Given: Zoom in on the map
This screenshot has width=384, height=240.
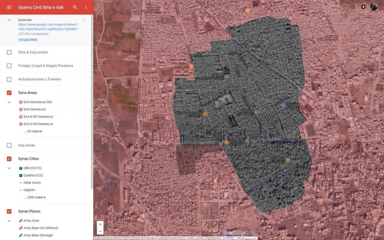Looking at the screenshot, I should coord(100,224).
